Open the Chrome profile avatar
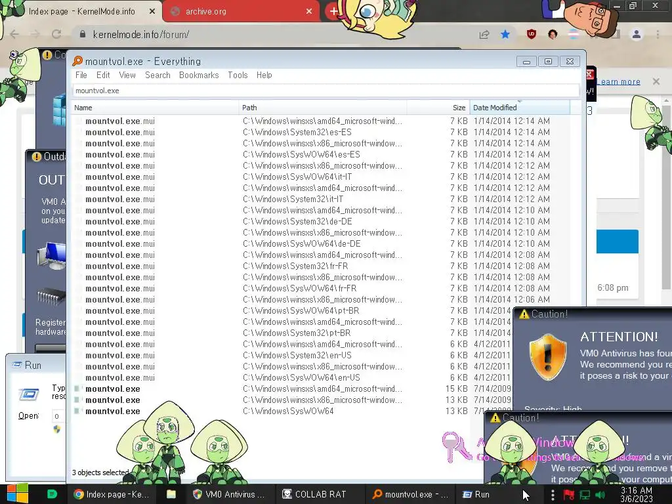 click(637, 34)
